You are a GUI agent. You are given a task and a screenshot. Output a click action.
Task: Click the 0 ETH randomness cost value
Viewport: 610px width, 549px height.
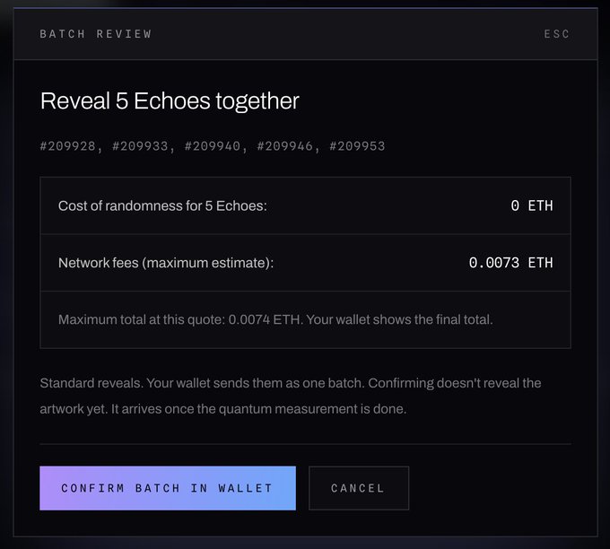(532, 205)
